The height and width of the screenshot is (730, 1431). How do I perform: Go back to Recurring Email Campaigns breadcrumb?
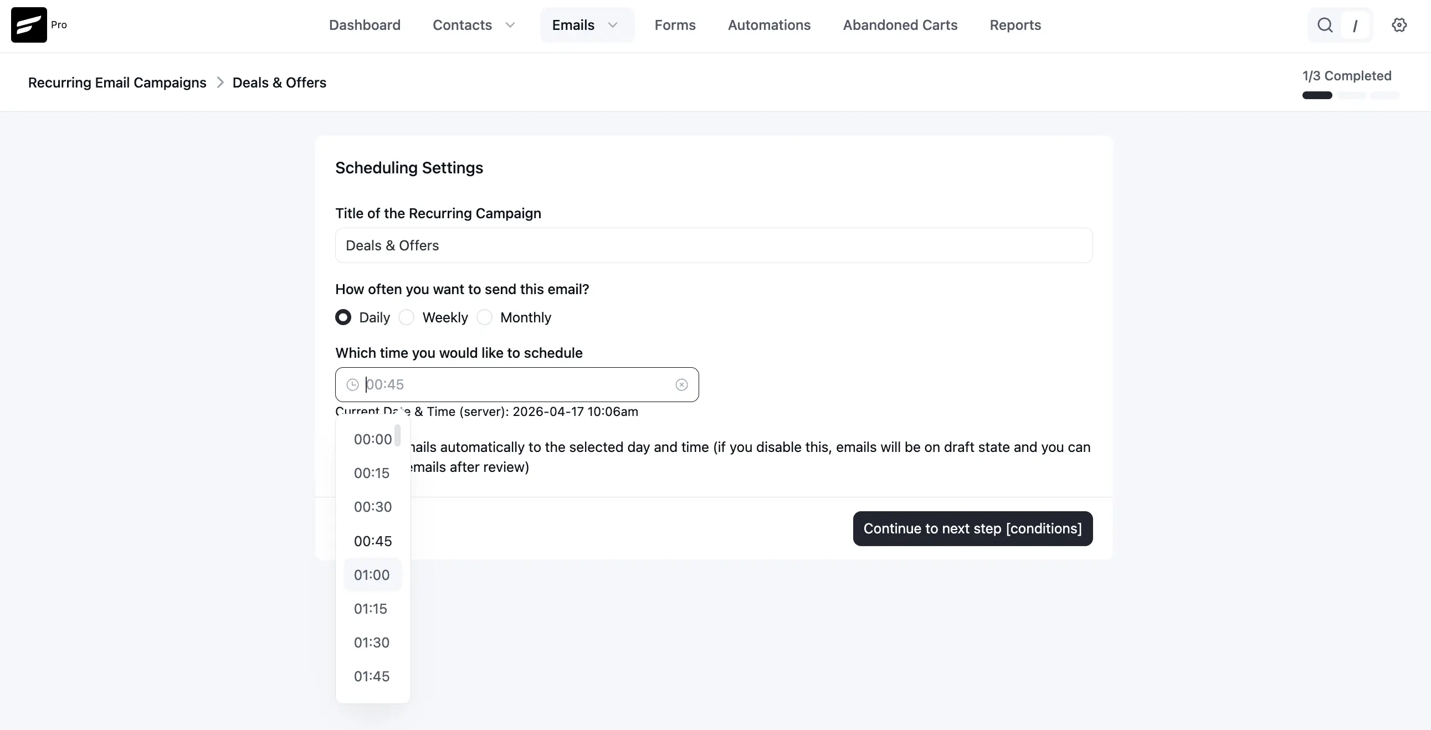tap(117, 83)
